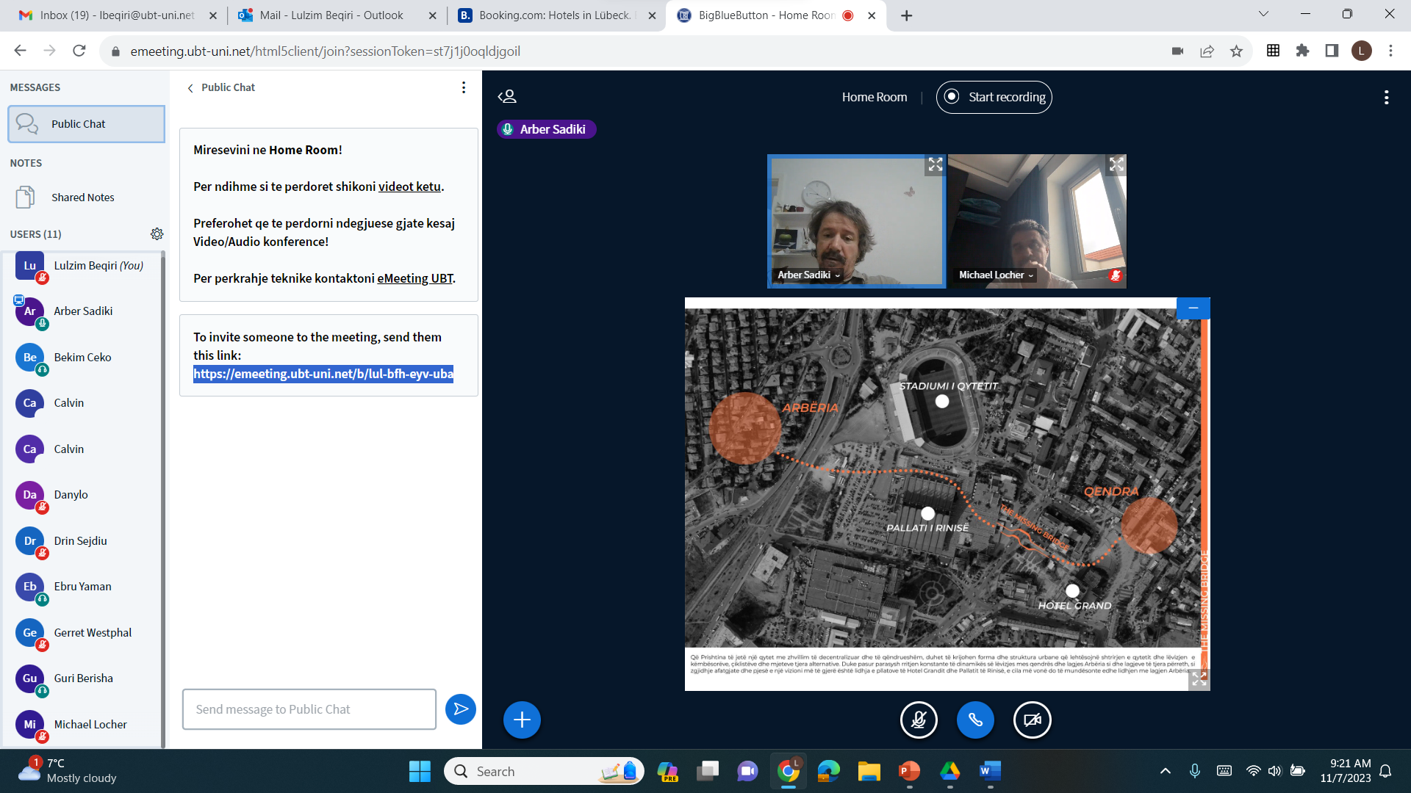1411x793 pixels.
Task: Open the Arber Sadiki webcam name dropdown
Action: click(x=808, y=275)
